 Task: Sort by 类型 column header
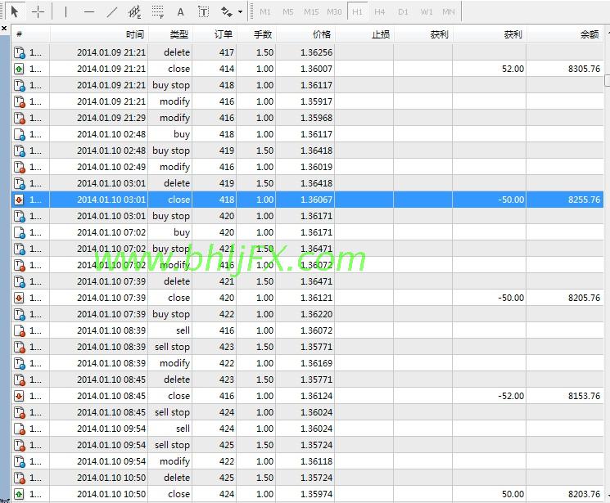[170, 34]
